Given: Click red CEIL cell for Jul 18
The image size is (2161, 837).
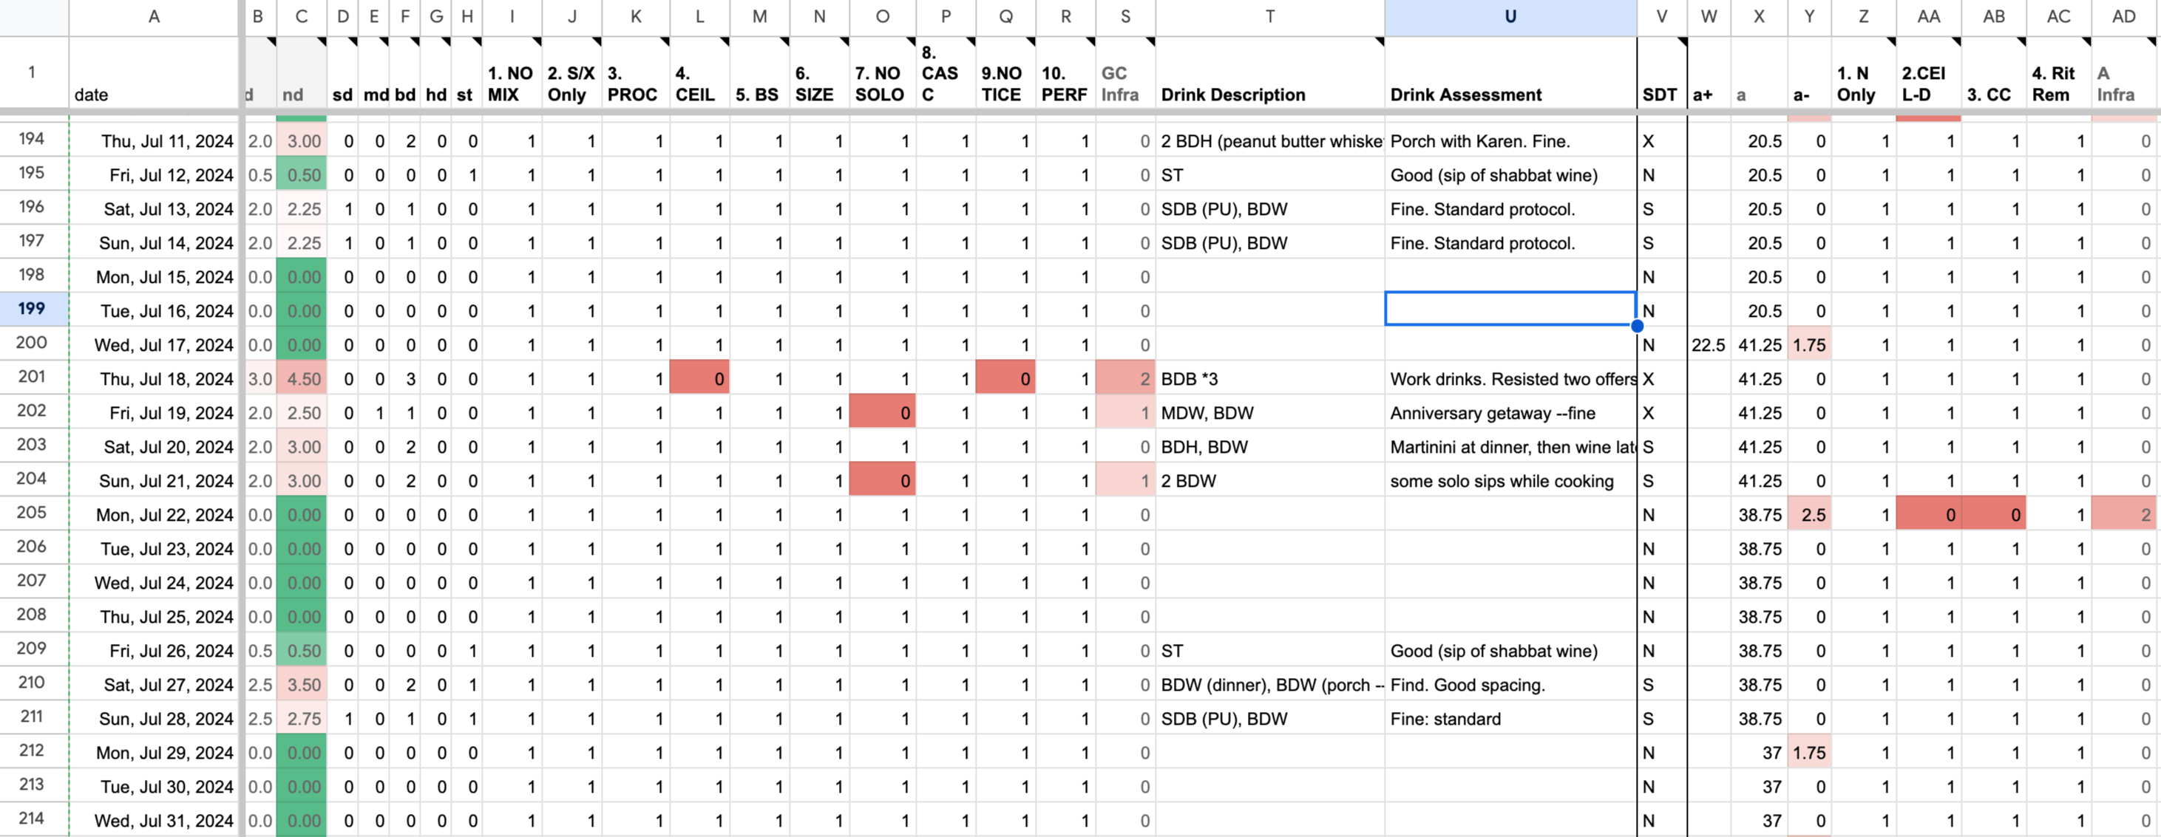Looking at the screenshot, I should 699,378.
